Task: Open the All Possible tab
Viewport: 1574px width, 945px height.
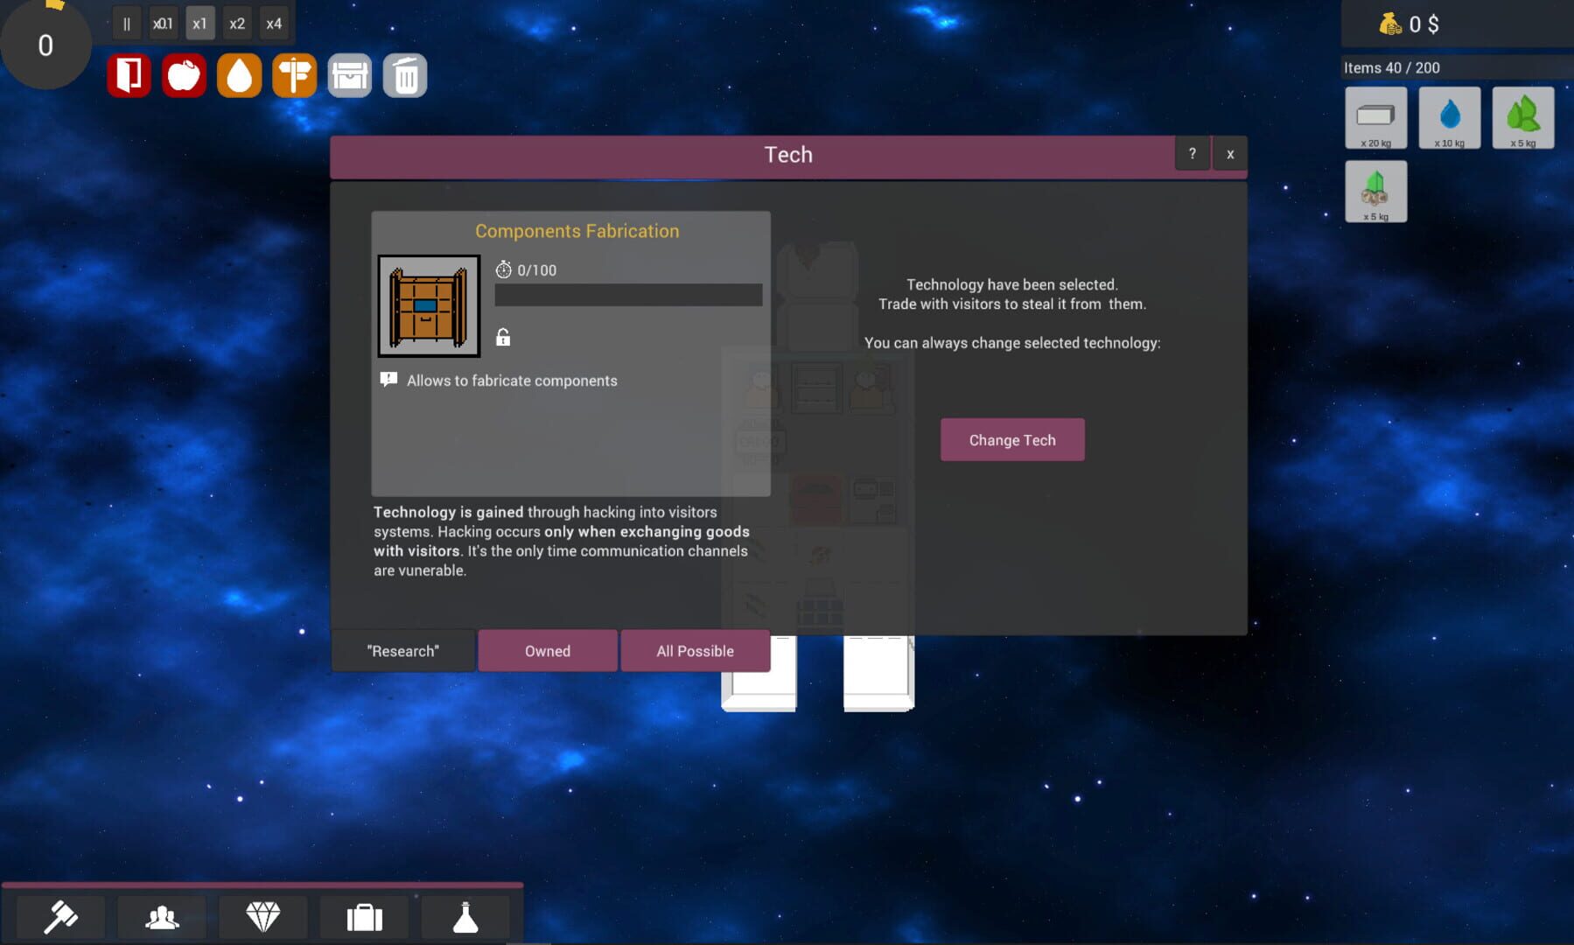Action: [x=695, y=650]
